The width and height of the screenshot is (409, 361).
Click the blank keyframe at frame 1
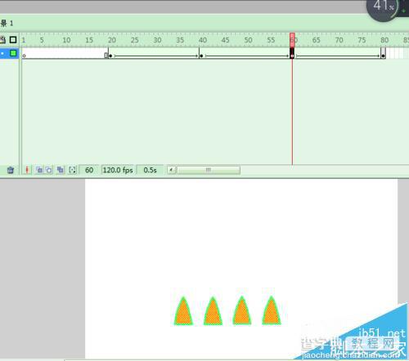coord(25,56)
